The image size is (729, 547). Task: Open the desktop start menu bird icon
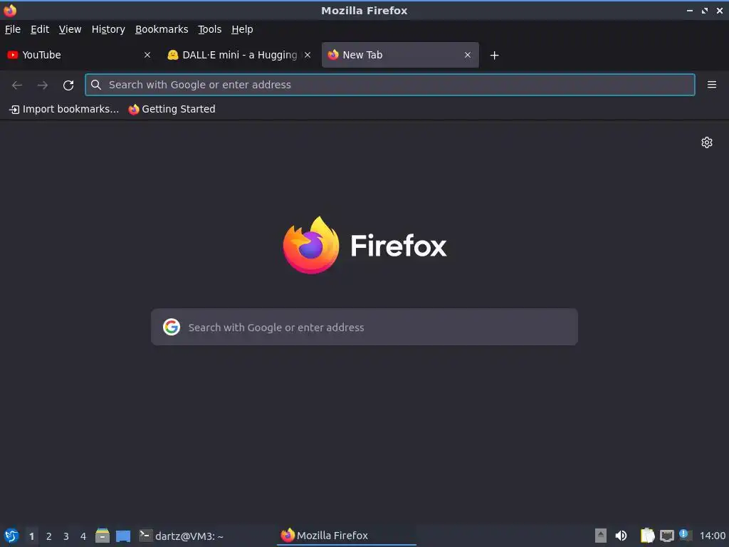(x=11, y=536)
